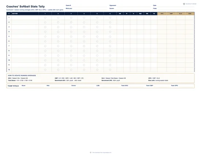
Task: Mark the inning 3 diamond for batter 5
Action: tap(71, 36)
